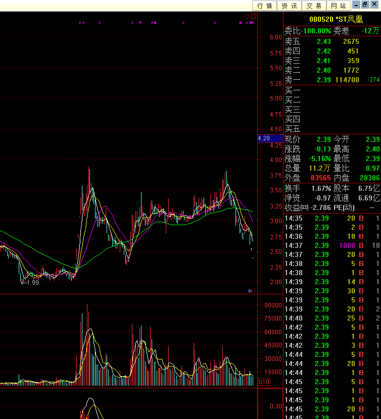
Task: Click the X10 volume scale box
Action: click(264, 382)
